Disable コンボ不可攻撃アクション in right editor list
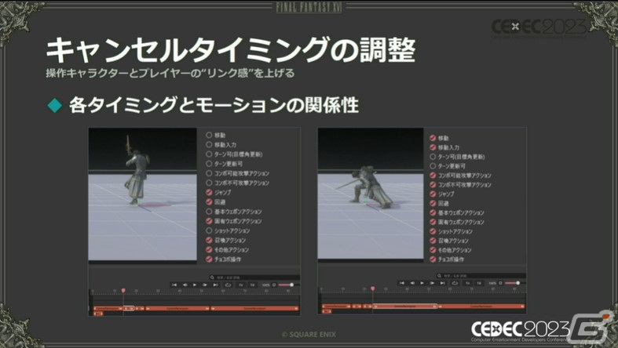Viewport: 618px width, 348px height. [433, 184]
